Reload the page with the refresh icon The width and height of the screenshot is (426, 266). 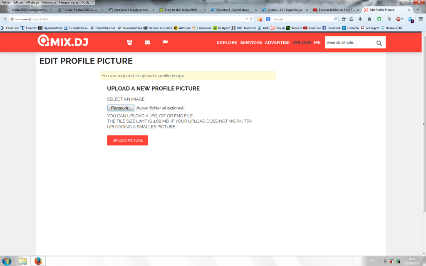(x=251, y=19)
